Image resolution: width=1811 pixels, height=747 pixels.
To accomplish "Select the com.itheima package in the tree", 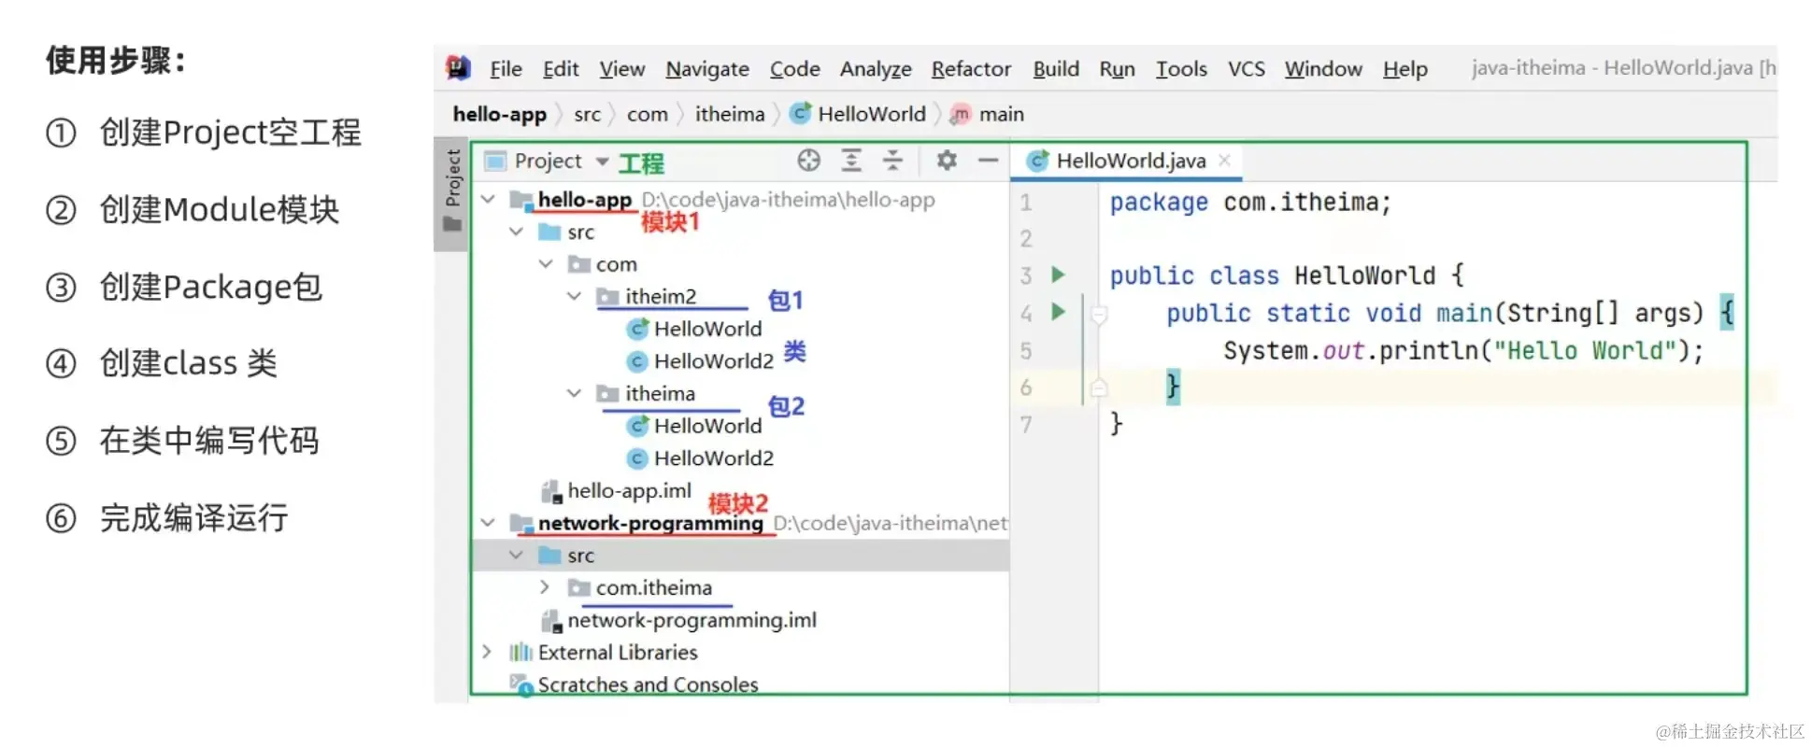I will (x=654, y=587).
